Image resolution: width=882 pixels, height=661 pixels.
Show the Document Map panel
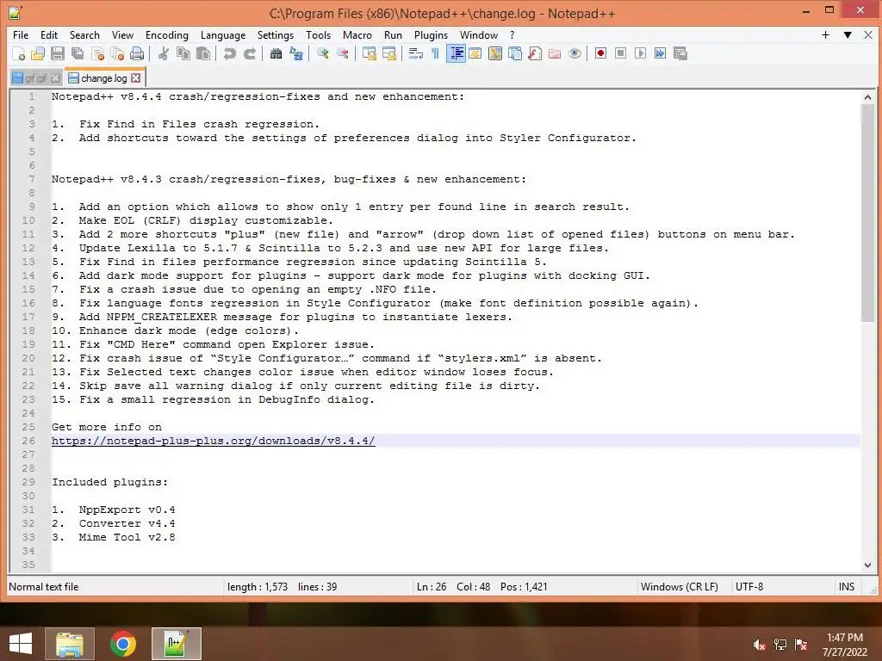tap(495, 53)
